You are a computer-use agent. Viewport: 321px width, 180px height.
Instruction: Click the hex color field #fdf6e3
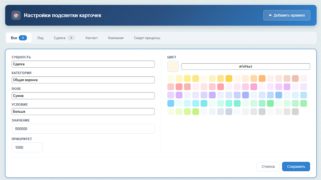click(246, 66)
